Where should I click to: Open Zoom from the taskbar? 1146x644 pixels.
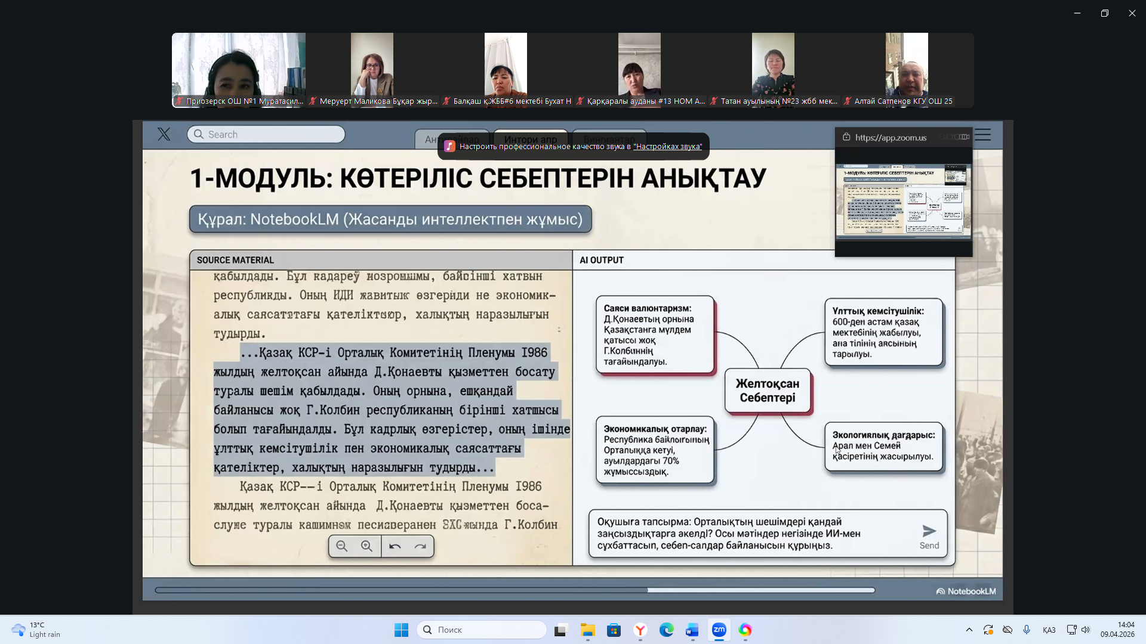click(719, 630)
